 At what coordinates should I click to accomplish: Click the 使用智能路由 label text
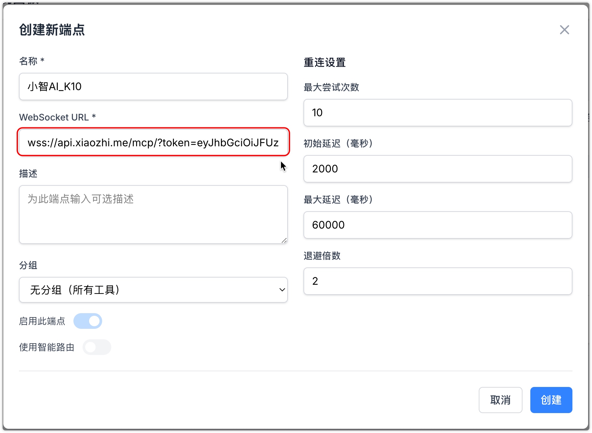[x=47, y=347]
